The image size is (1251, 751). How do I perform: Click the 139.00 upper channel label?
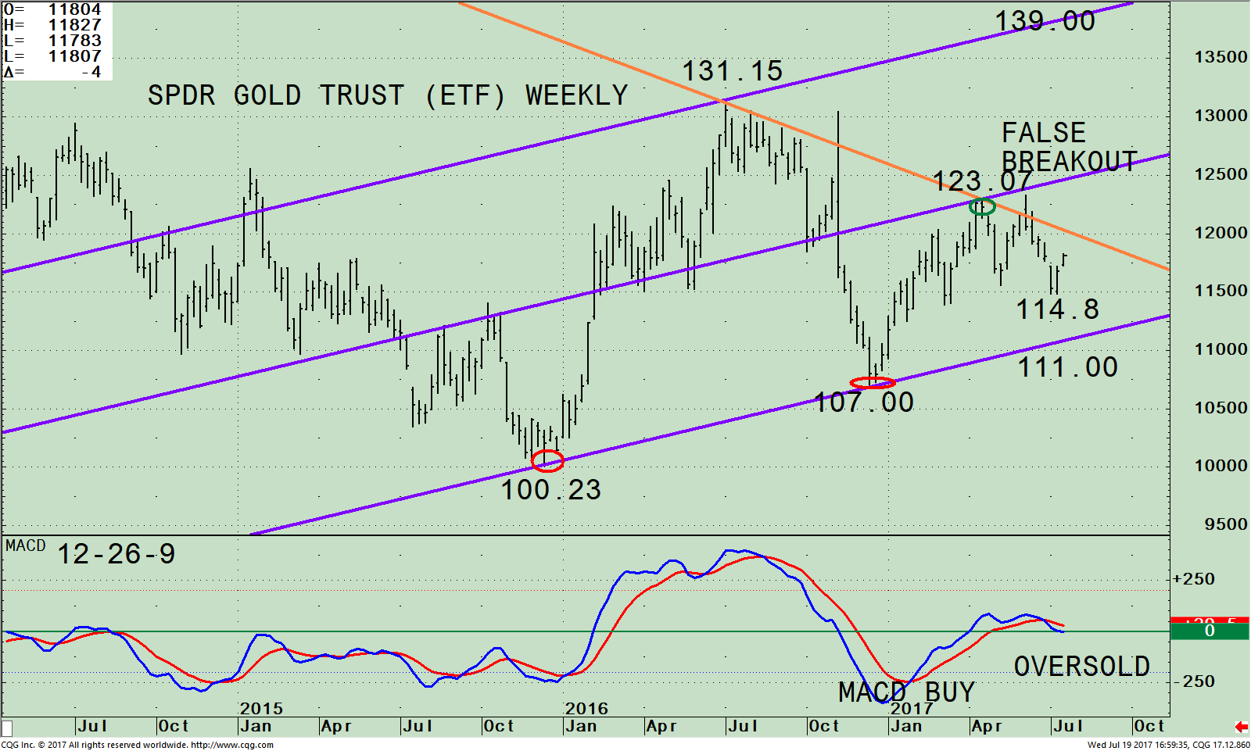pyautogui.click(x=1045, y=21)
